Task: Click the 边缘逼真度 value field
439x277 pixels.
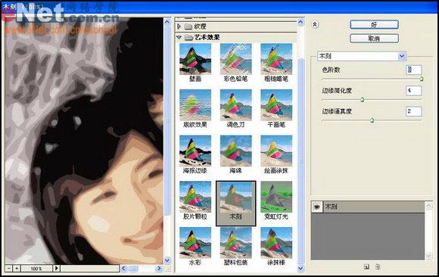Action: [x=413, y=111]
